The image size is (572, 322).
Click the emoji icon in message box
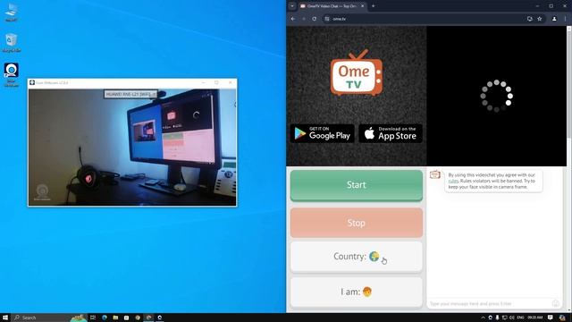pyautogui.click(x=555, y=303)
